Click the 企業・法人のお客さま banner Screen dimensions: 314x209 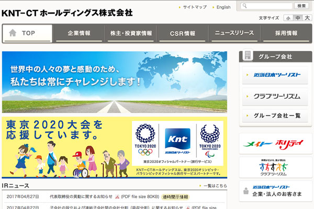point(276,191)
